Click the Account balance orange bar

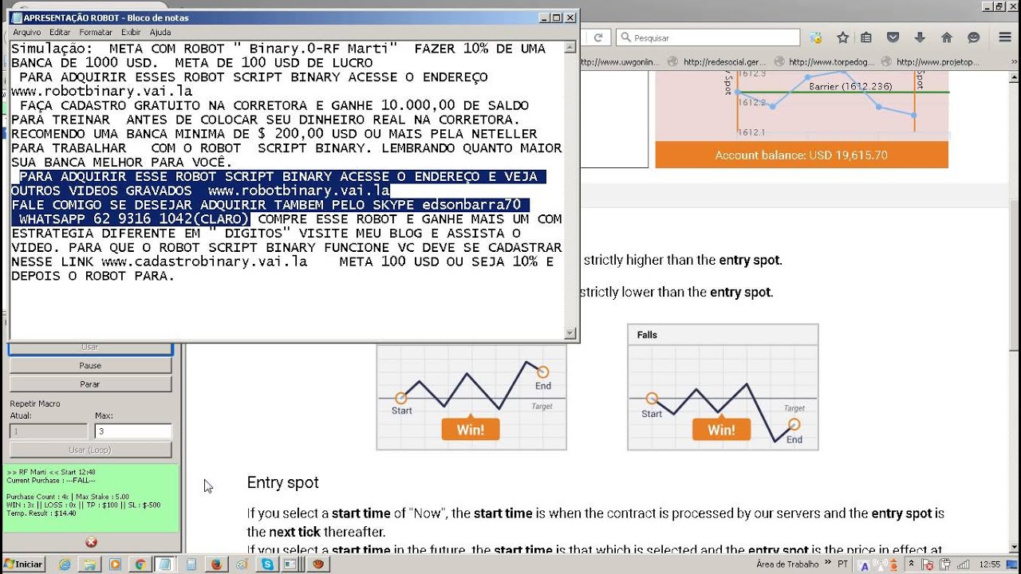click(802, 155)
